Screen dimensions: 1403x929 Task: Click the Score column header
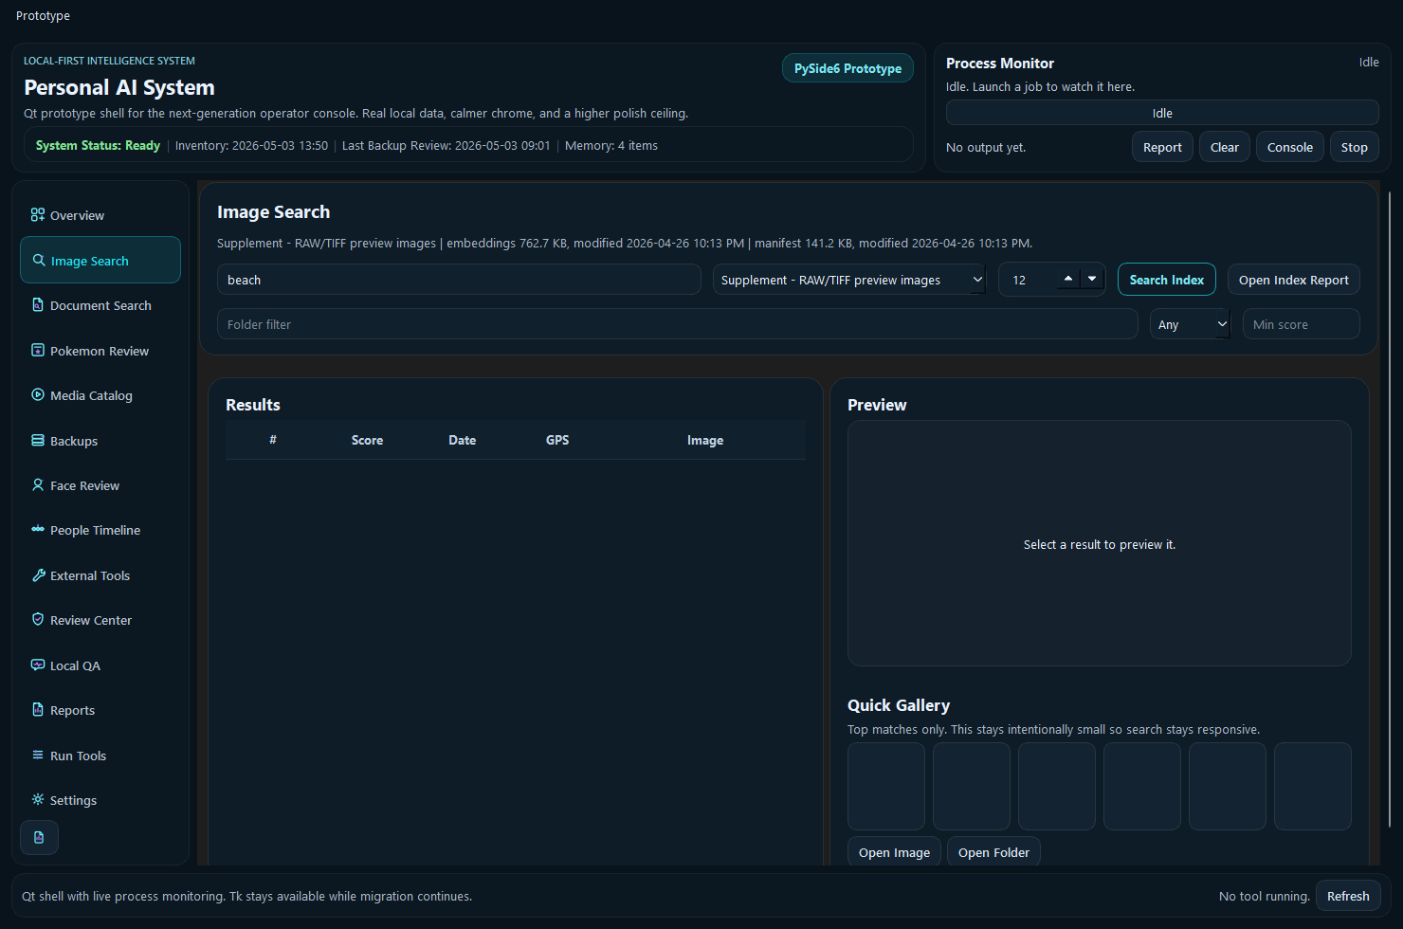point(367,440)
